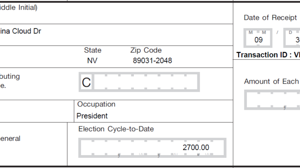Click the letter C in the code box
The width and height of the screenshot is (300, 168).
click(x=86, y=82)
